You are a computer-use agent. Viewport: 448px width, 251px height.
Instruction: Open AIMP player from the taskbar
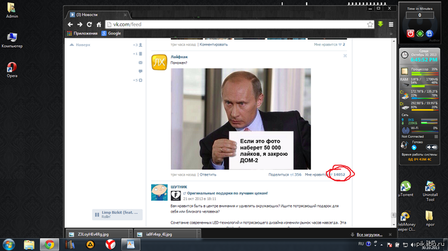pos(90,245)
